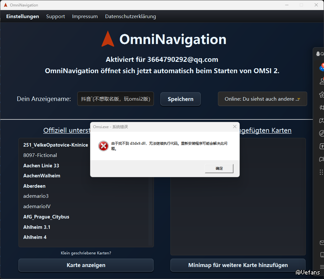
Task: Select the AachenWalheim map
Action: (42, 176)
